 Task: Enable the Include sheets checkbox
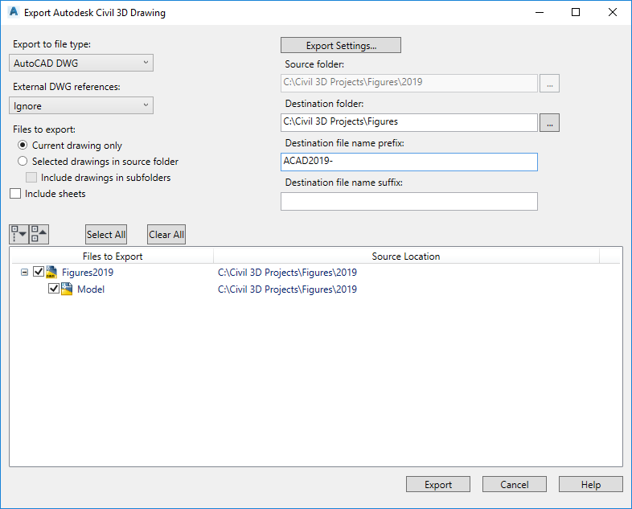(x=14, y=194)
